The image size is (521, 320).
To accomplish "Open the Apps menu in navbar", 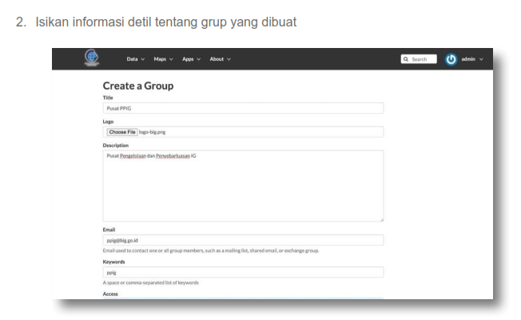I will coord(192,59).
